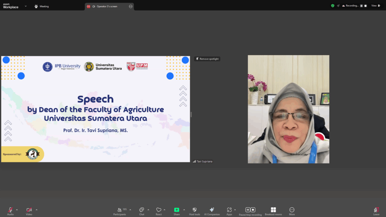Open the More options menu
Image resolution: width=386 pixels, height=217 pixels.
click(x=292, y=210)
